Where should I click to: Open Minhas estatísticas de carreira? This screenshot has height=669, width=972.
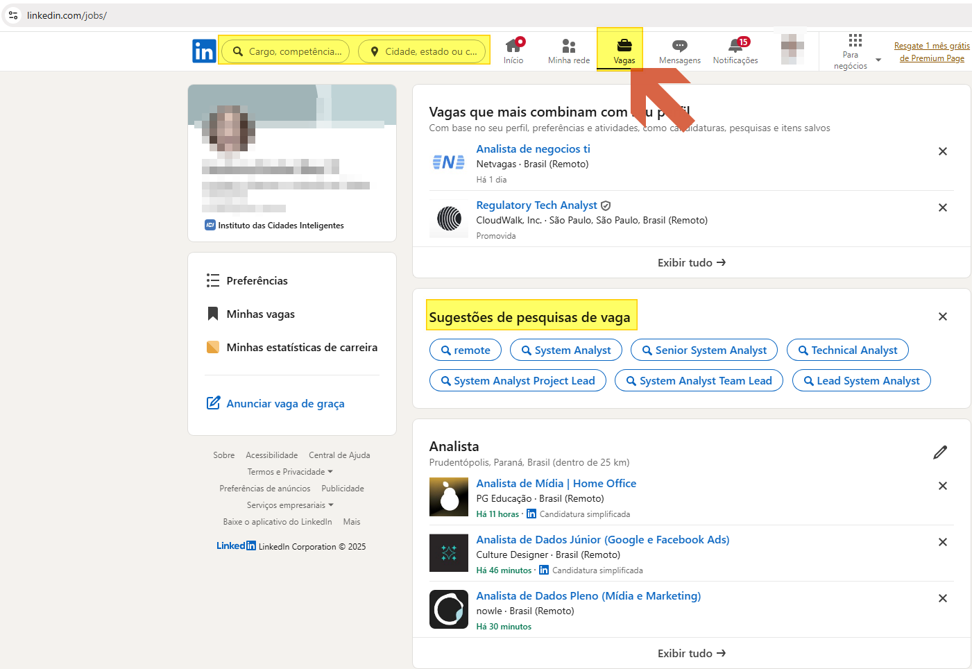coord(292,347)
